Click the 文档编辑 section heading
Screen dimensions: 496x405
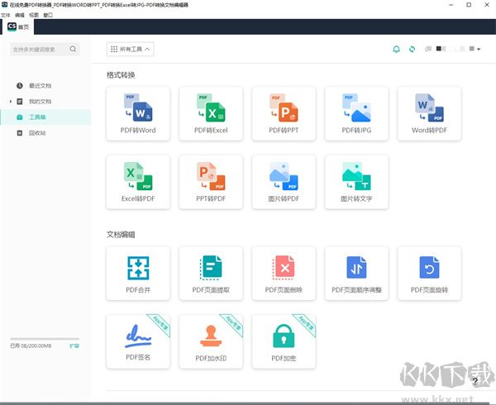pos(121,235)
